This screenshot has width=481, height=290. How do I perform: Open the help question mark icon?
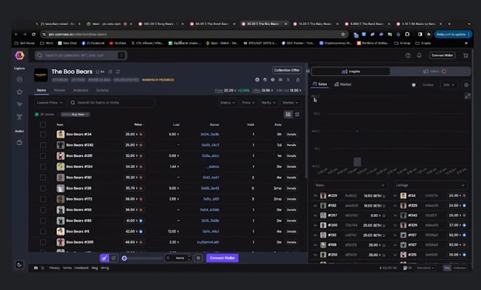pos(408,55)
